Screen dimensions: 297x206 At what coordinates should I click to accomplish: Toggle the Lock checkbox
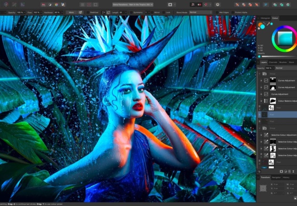(163, 13)
